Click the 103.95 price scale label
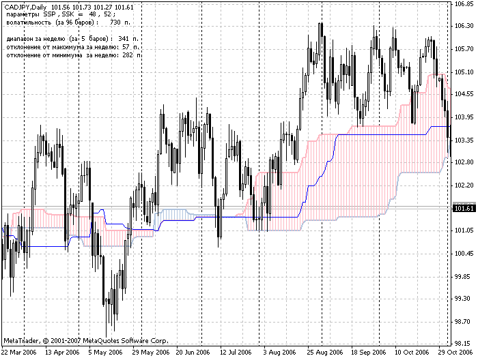This screenshot has width=478, height=358. click(x=464, y=117)
